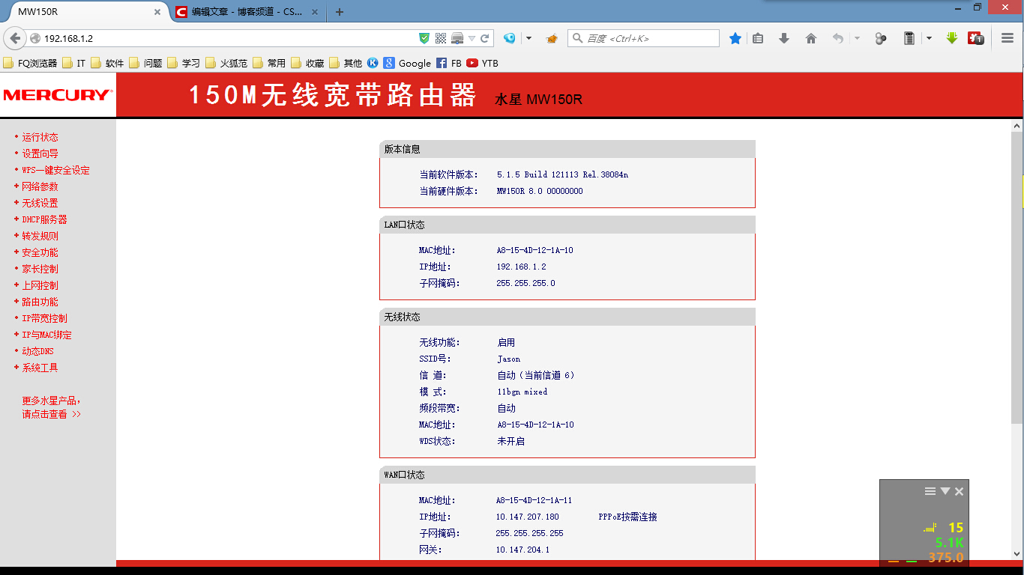
Task: Reload the page with the refresh icon
Action: pyautogui.click(x=485, y=38)
